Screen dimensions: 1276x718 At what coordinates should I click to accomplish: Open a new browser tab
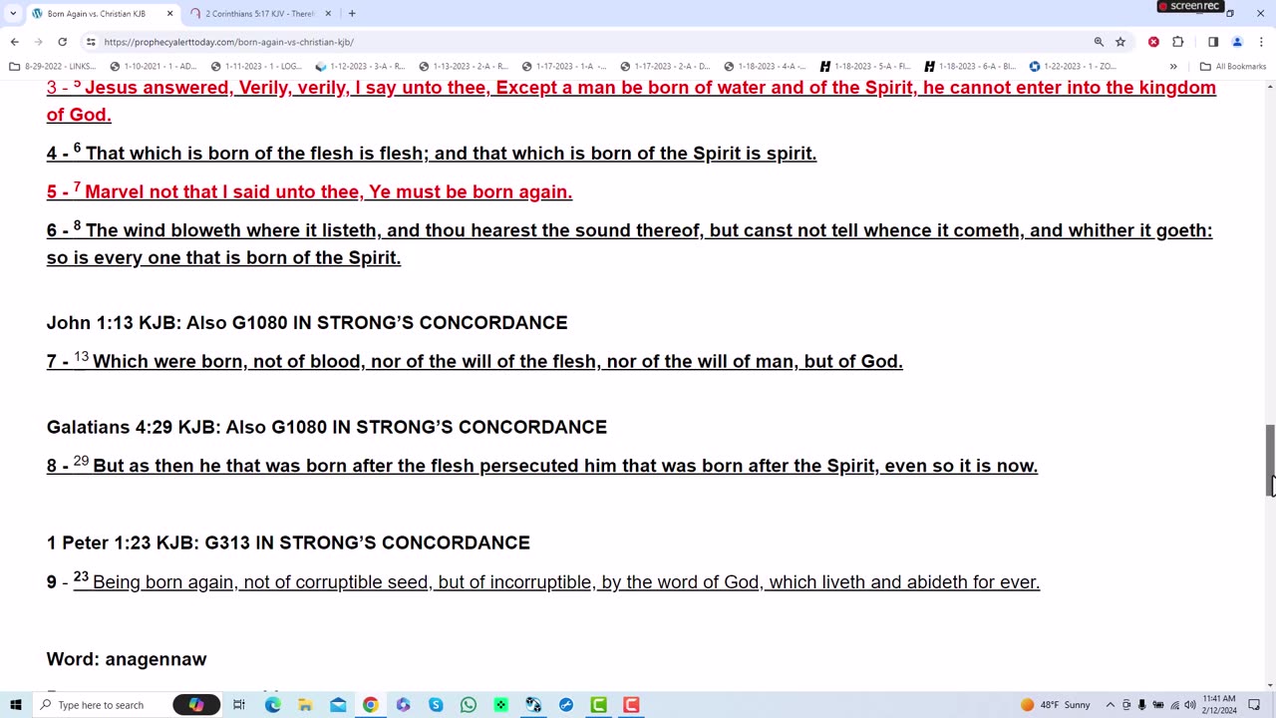(352, 14)
